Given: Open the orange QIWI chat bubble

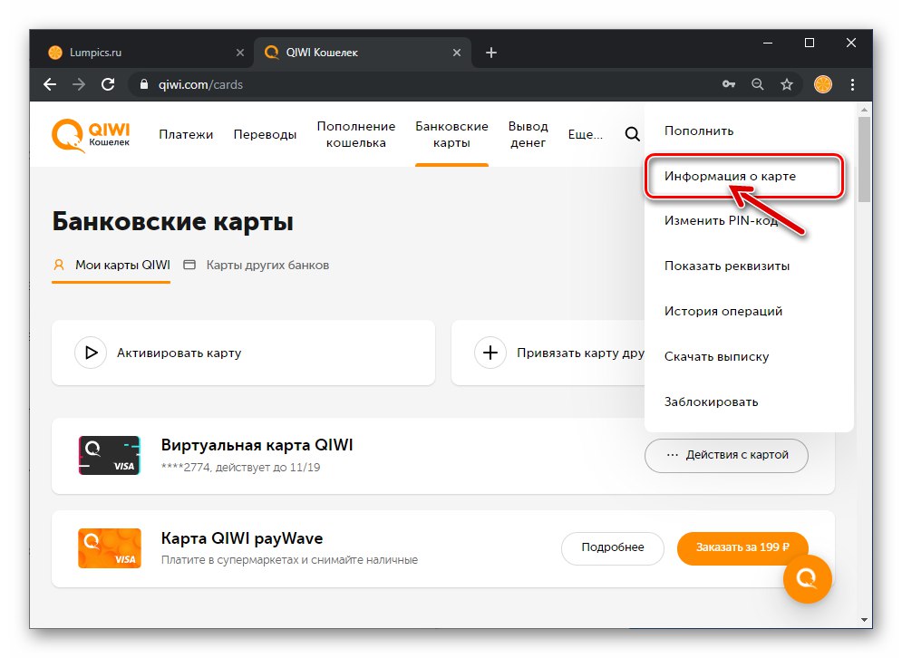Looking at the screenshot, I should [807, 578].
